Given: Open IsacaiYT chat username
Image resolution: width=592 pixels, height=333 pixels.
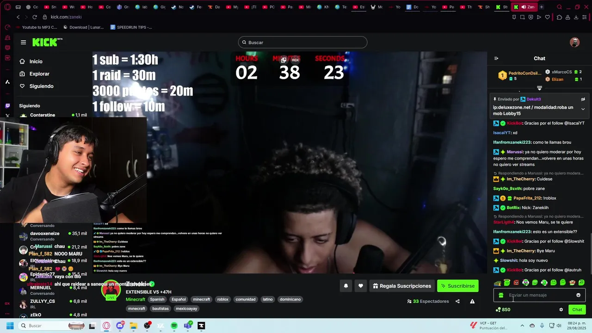Looking at the screenshot, I should coord(502,133).
